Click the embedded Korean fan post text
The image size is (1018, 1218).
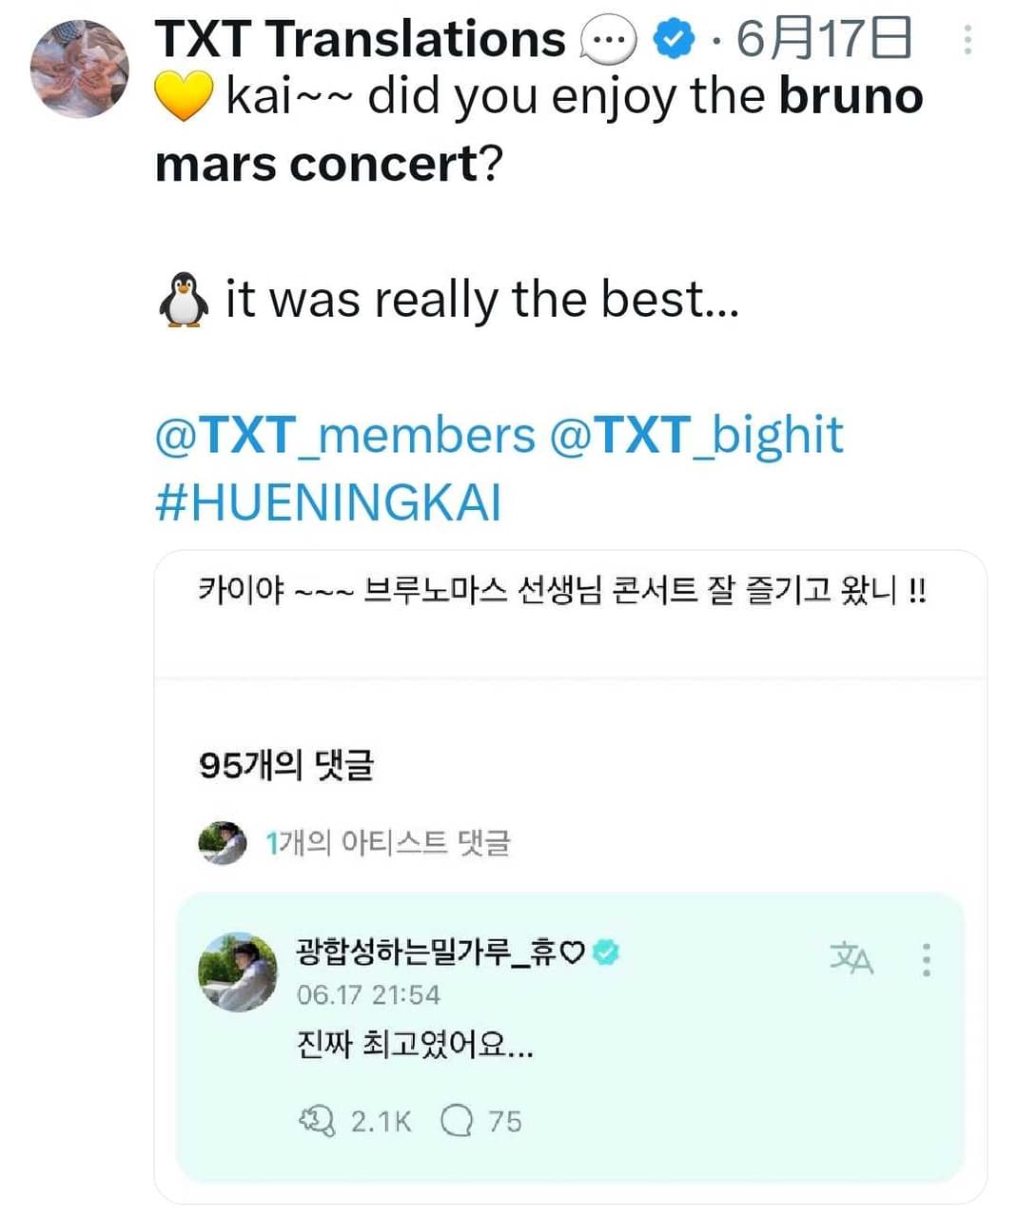(561, 591)
